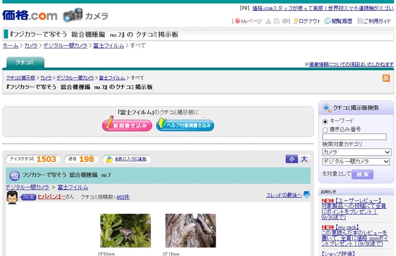Set text size to 大
The width and height of the screenshot is (396, 256).
304,159
